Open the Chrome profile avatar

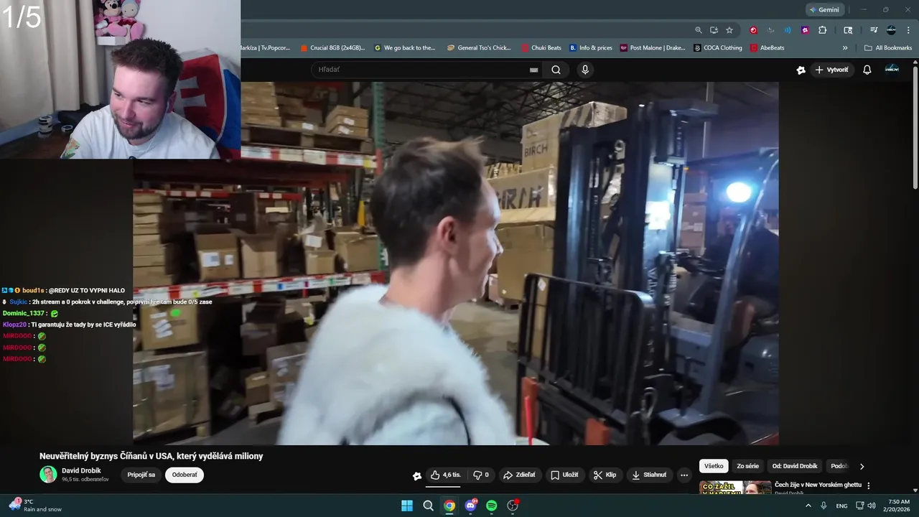[x=891, y=30]
